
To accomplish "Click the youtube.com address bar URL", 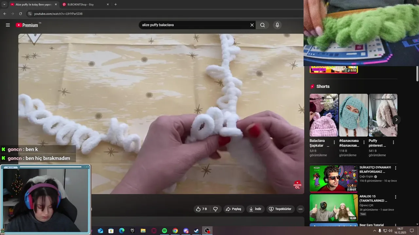I will coord(58,14).
